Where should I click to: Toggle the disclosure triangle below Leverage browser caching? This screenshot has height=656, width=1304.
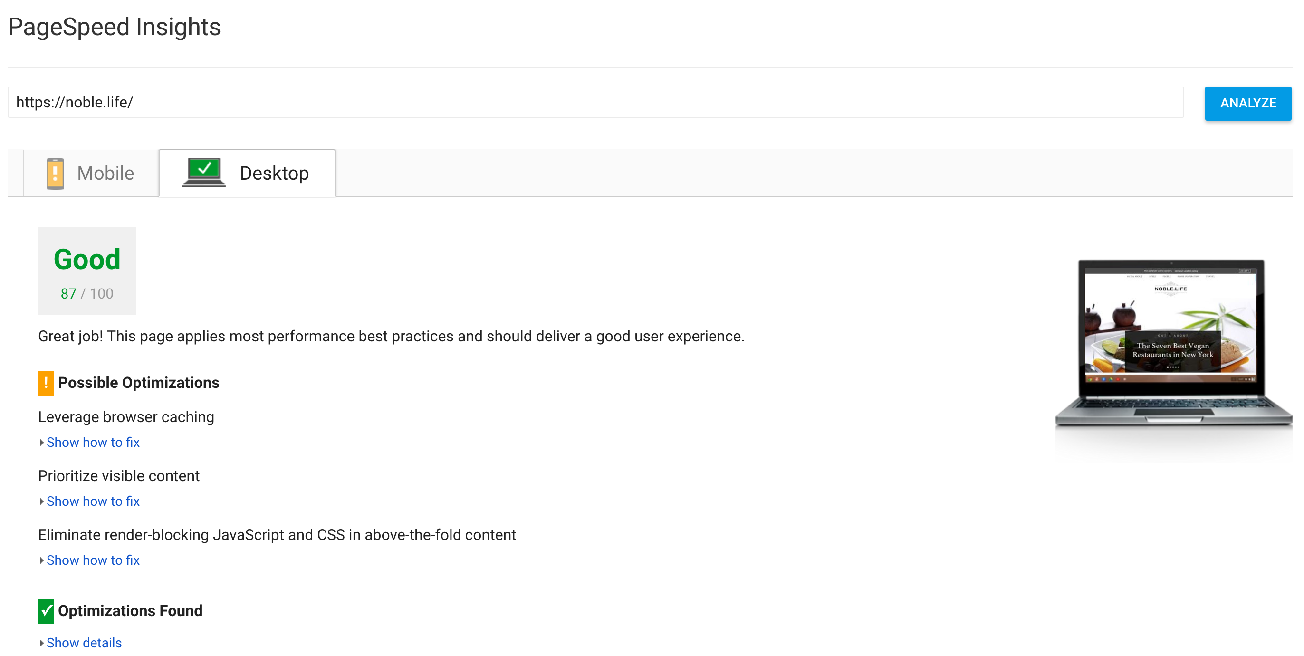[41, 443]
